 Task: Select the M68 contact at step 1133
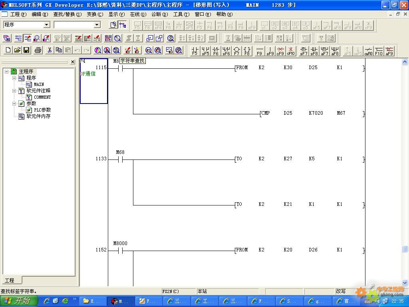click(x=120, y=159)
